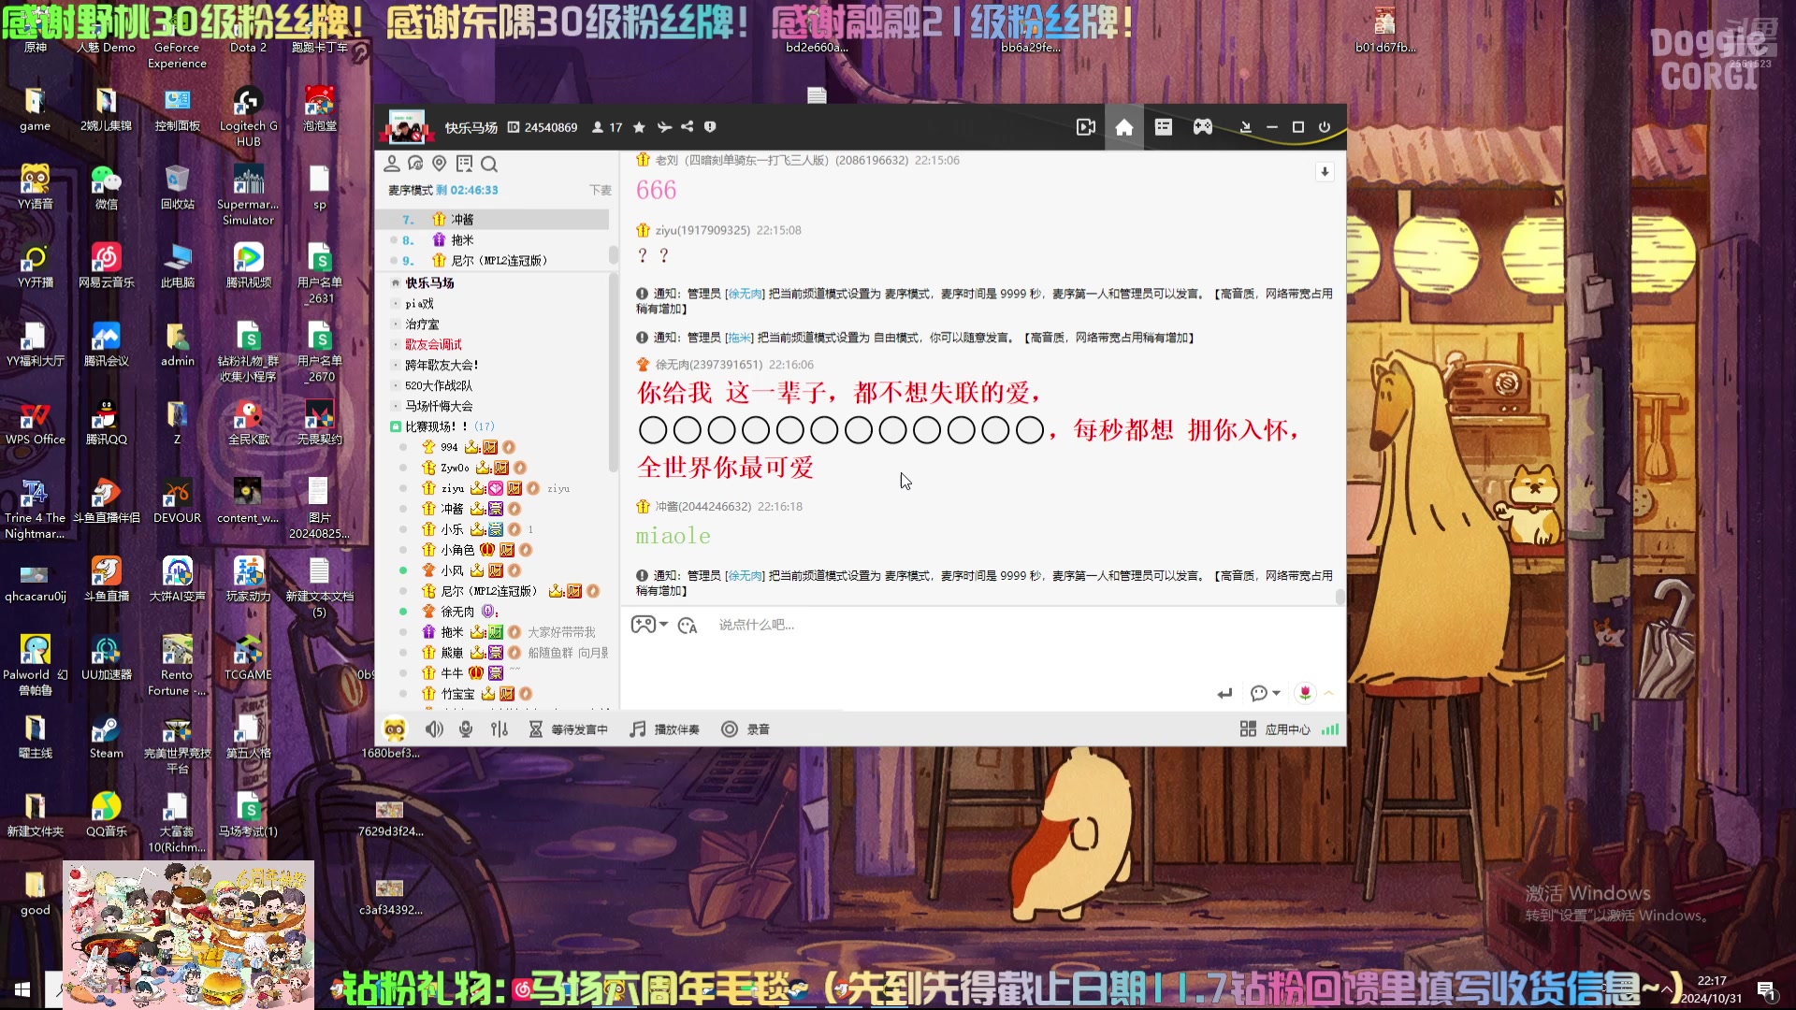Open the taskbar notification center icon
This screenshot has height=1010, width=1796.
(x=1765, y=989)
